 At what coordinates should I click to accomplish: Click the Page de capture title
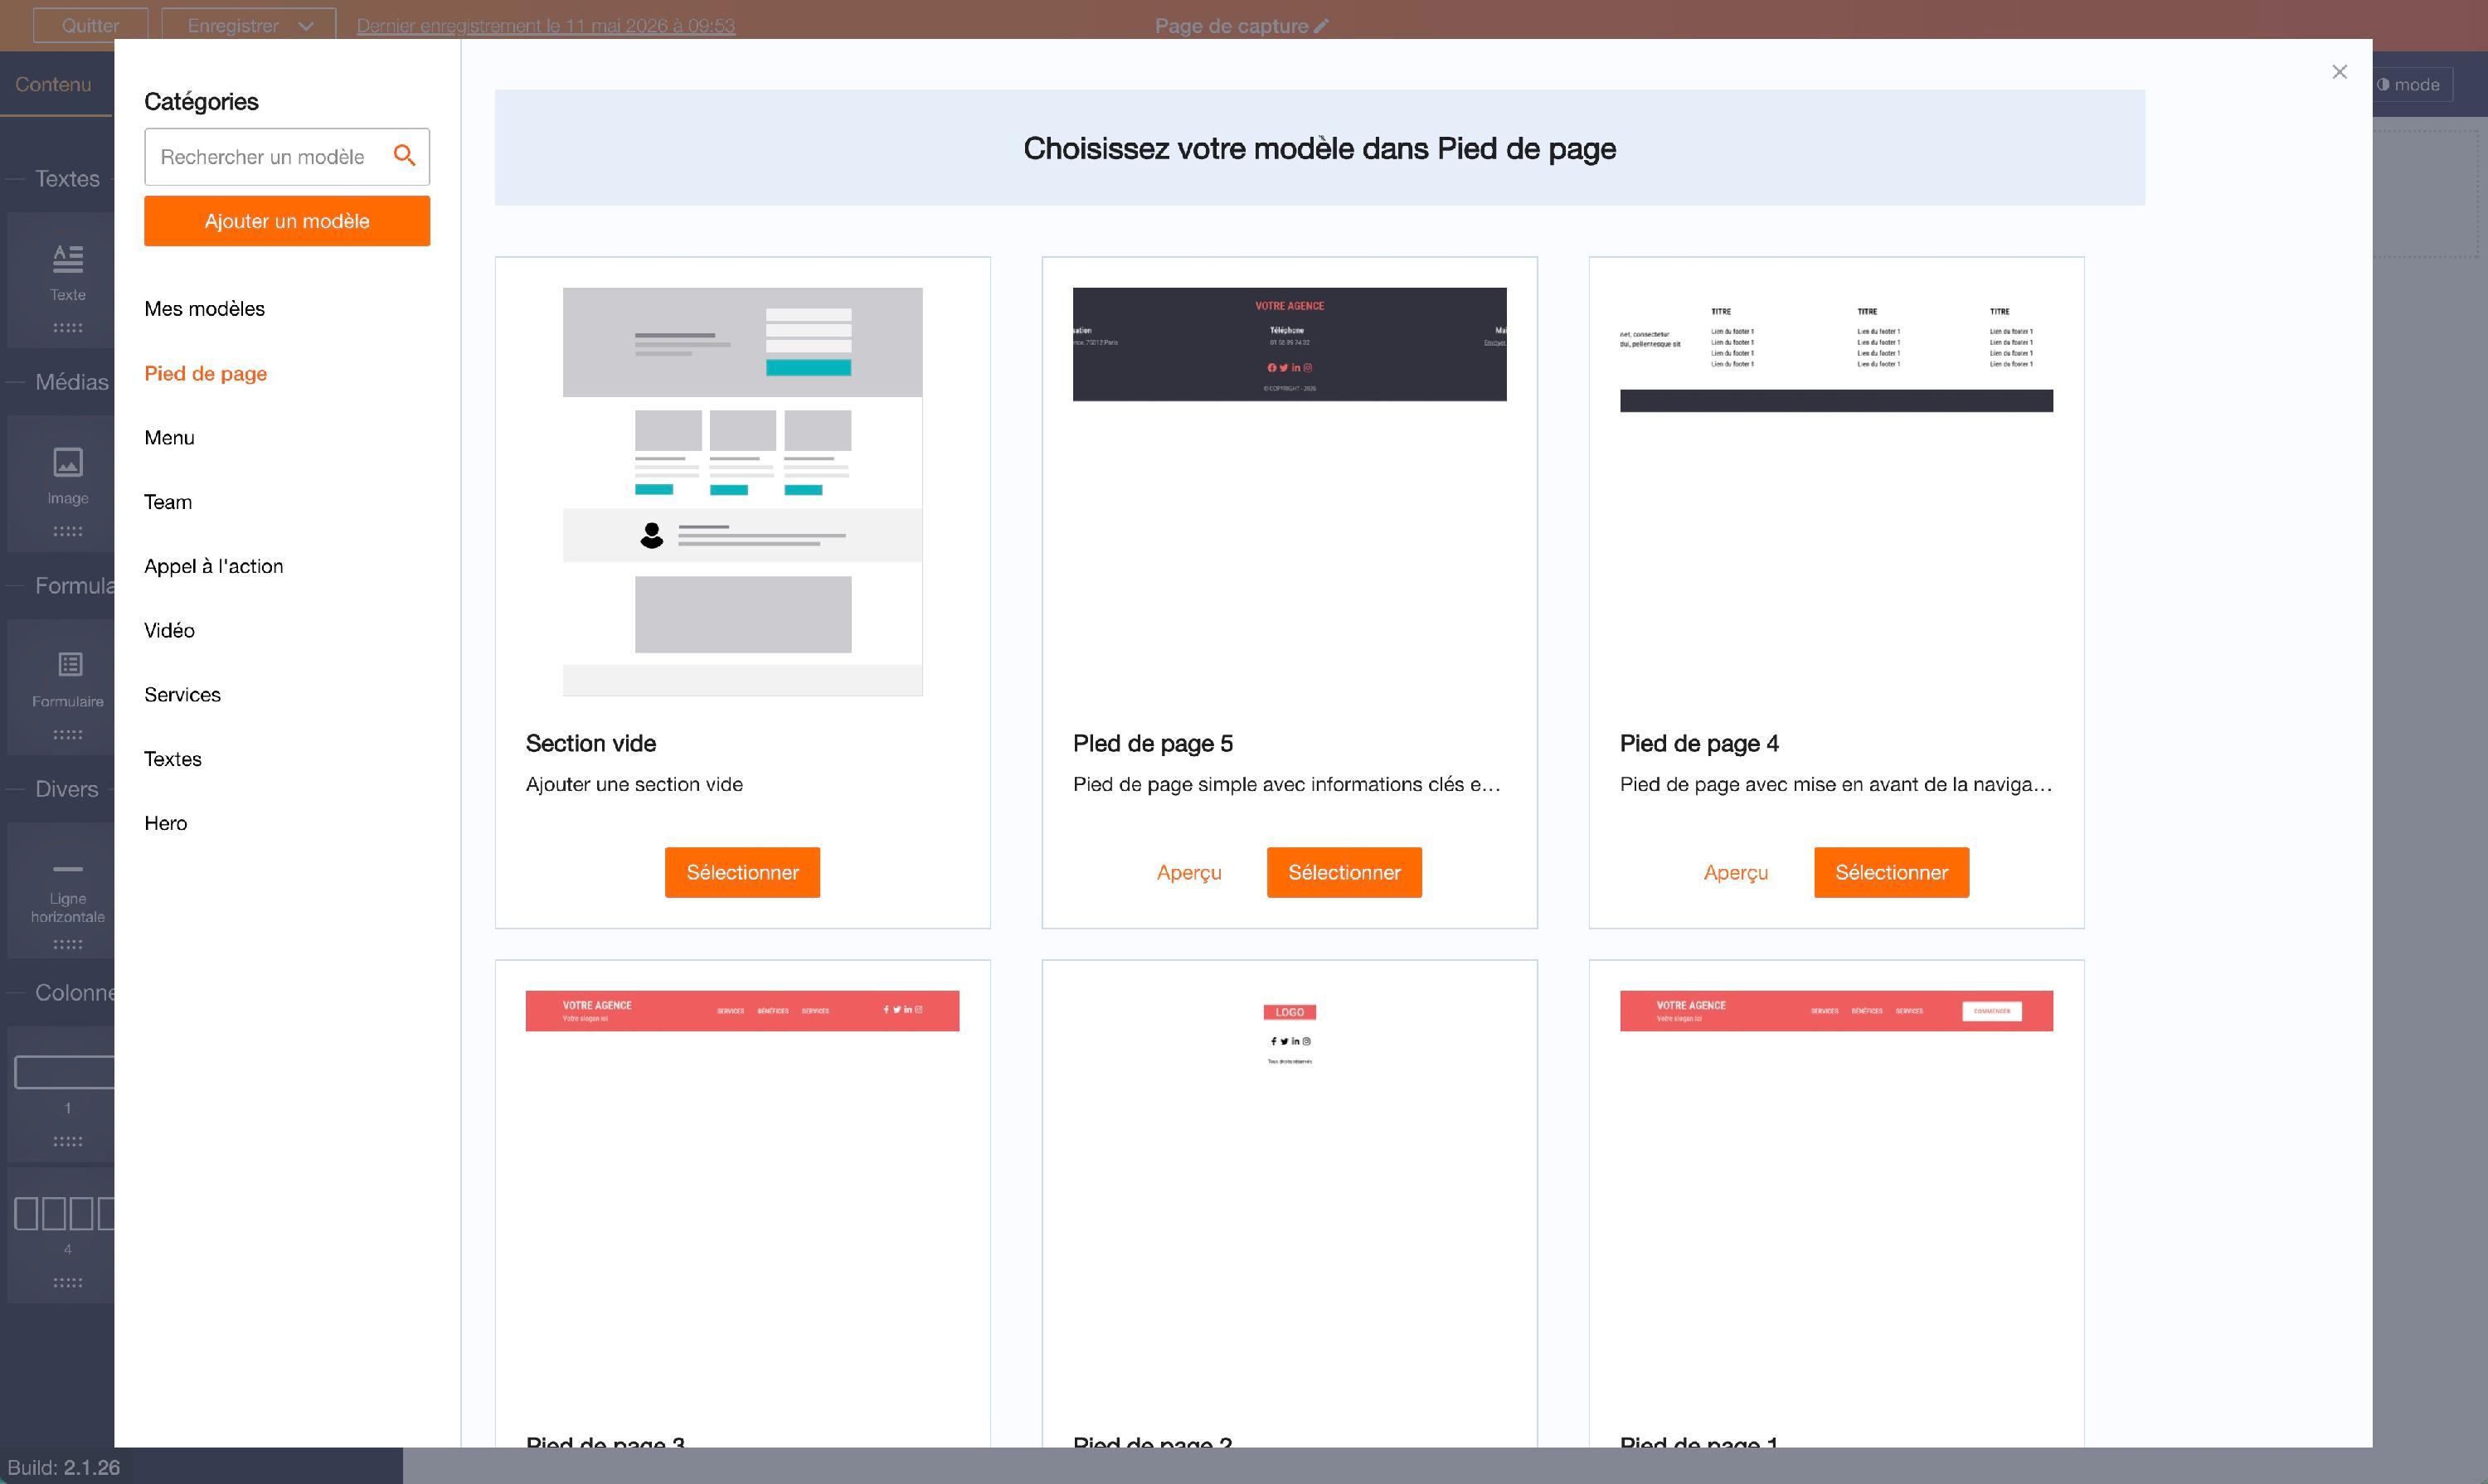pos(1231,26)
